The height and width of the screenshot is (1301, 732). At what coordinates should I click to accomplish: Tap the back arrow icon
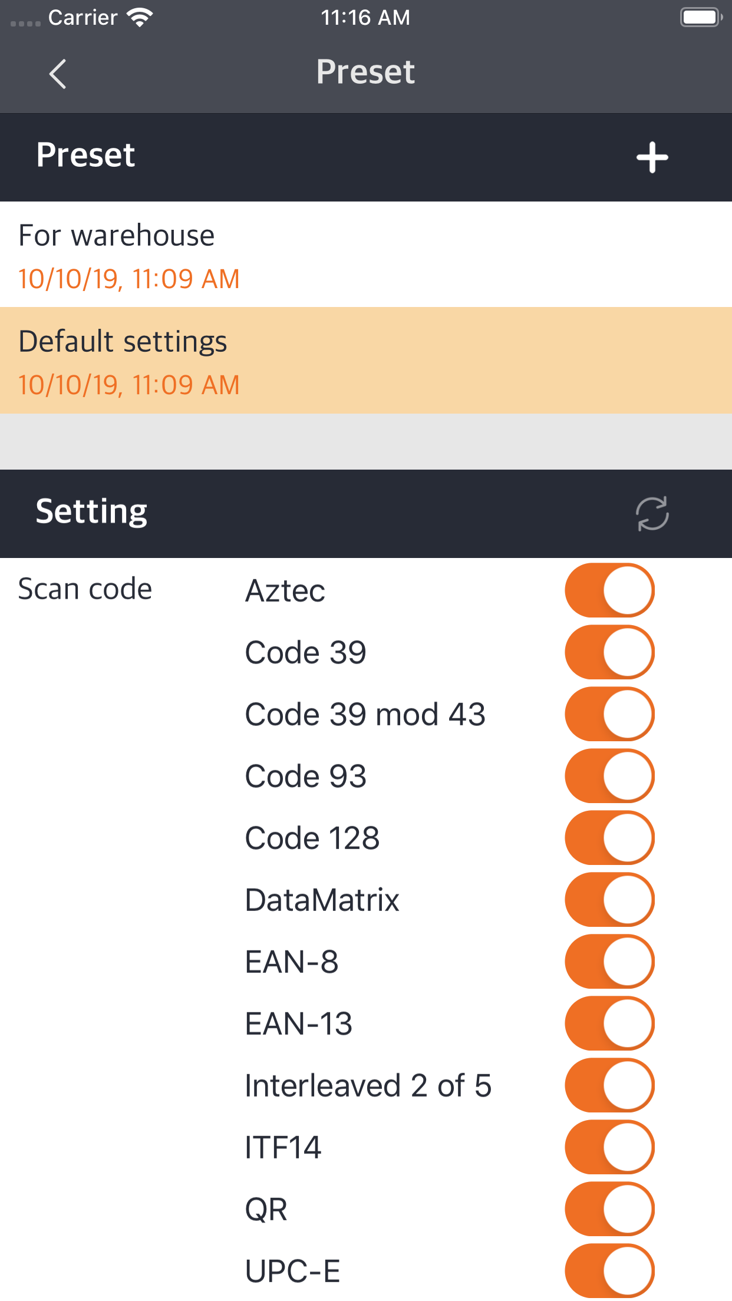coord(58,74)
